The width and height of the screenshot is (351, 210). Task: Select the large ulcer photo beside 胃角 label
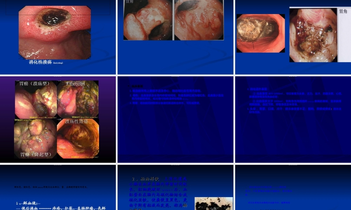click(x=313, y=35)
